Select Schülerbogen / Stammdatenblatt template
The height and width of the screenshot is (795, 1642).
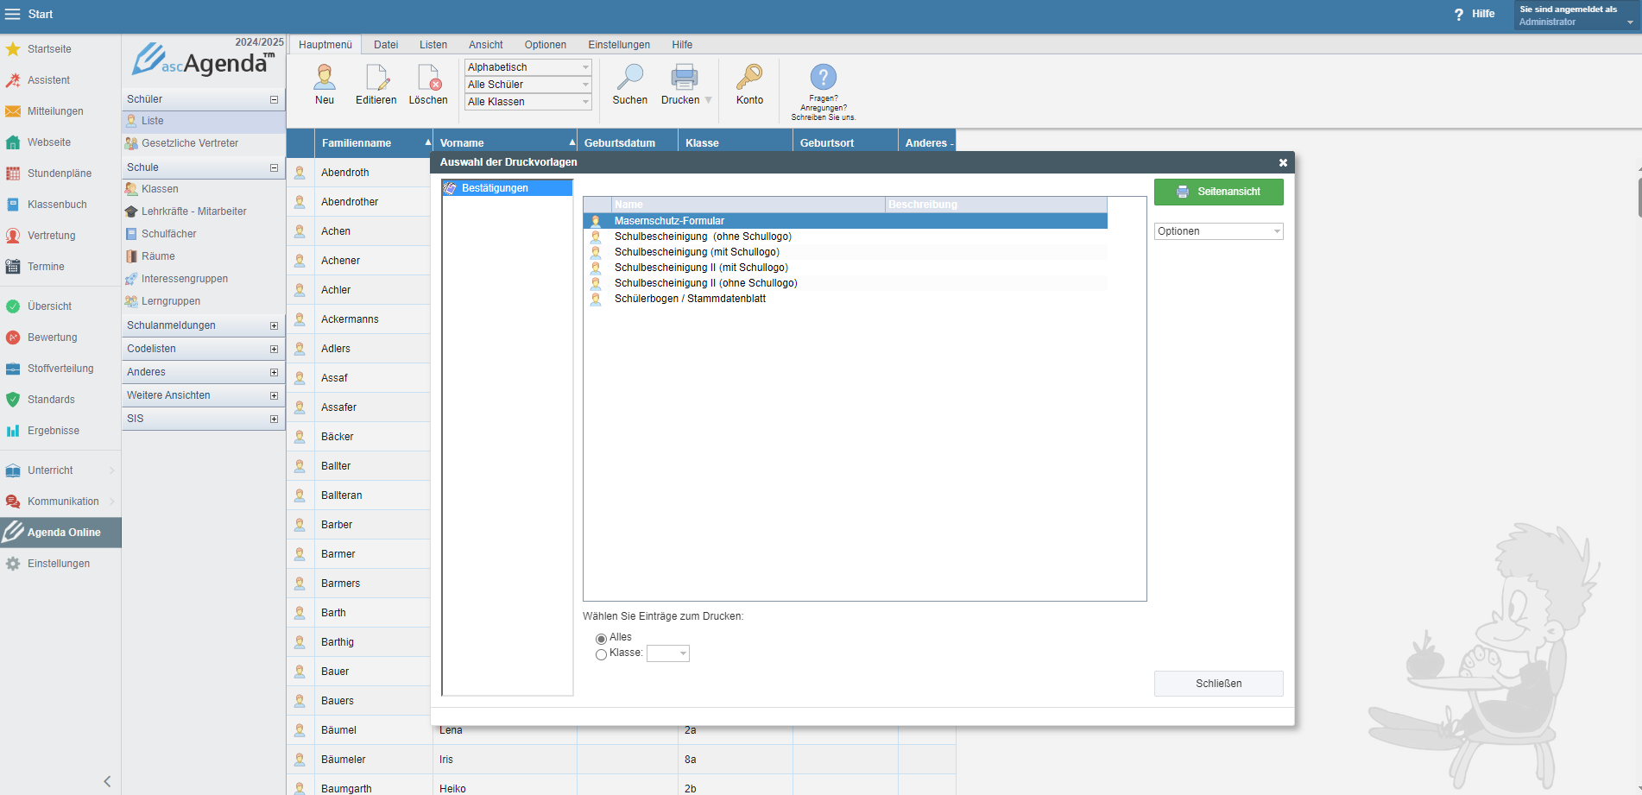[x=690, y=299]
